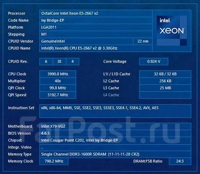This screenshot has width=200, height=174.
Task: Select 'Single Channel DDR3-1600R SDRAM' memory type
Action: coord(74,154)
